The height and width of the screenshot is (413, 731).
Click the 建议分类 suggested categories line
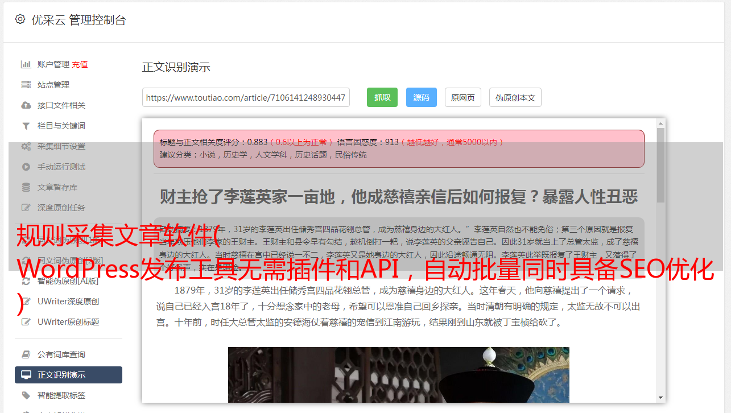coord(263,155)
